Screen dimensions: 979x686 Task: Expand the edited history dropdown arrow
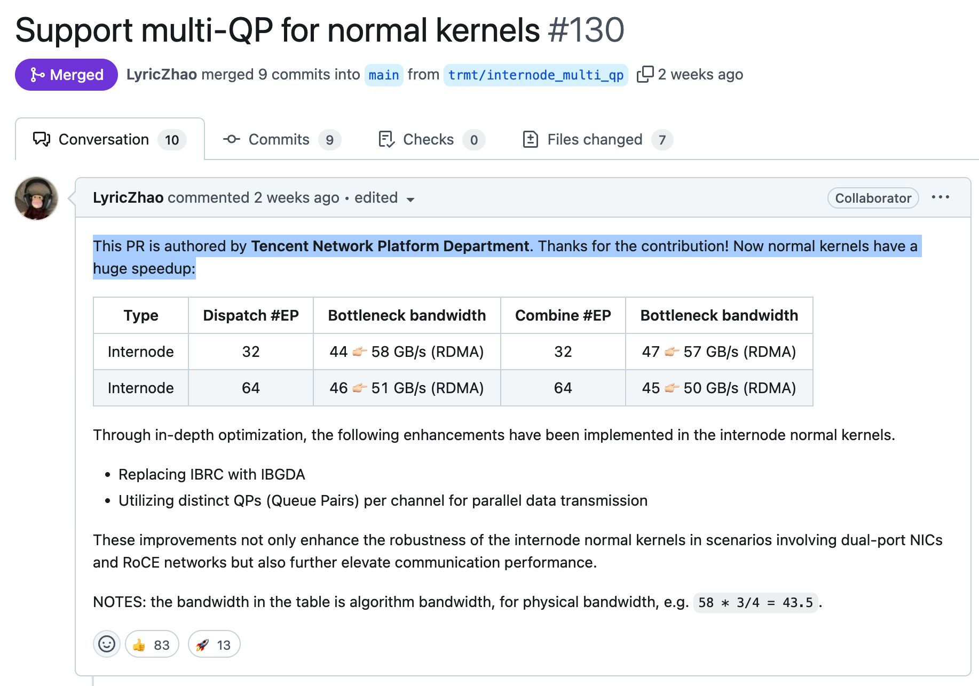[410, 200]
